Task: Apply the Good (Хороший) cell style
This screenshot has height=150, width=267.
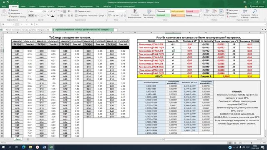Action: pos(163,15)
